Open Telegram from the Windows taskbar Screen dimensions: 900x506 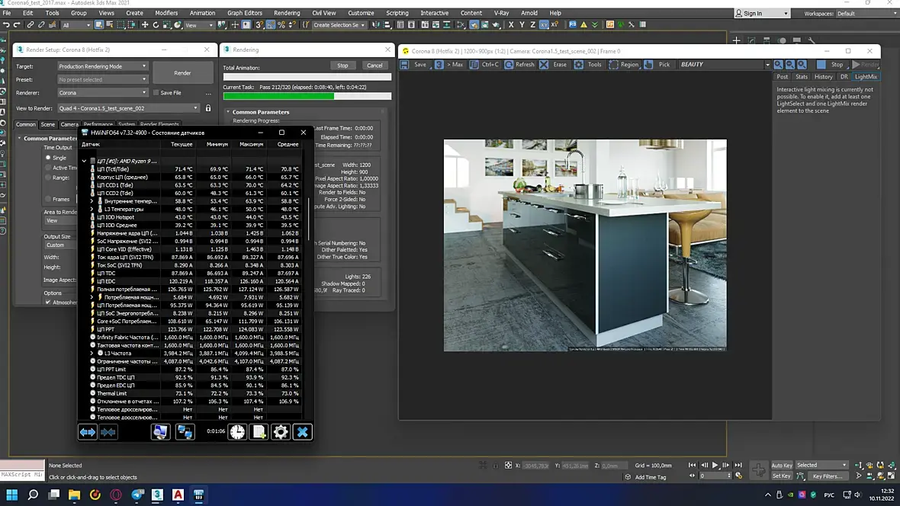(x=137, y=495)
